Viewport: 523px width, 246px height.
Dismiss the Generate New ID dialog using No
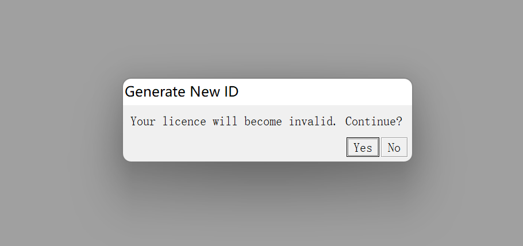pyautogui.click(x=394, y=147)
